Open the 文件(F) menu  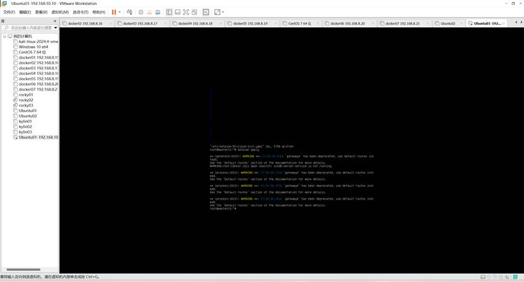(9, 12)
